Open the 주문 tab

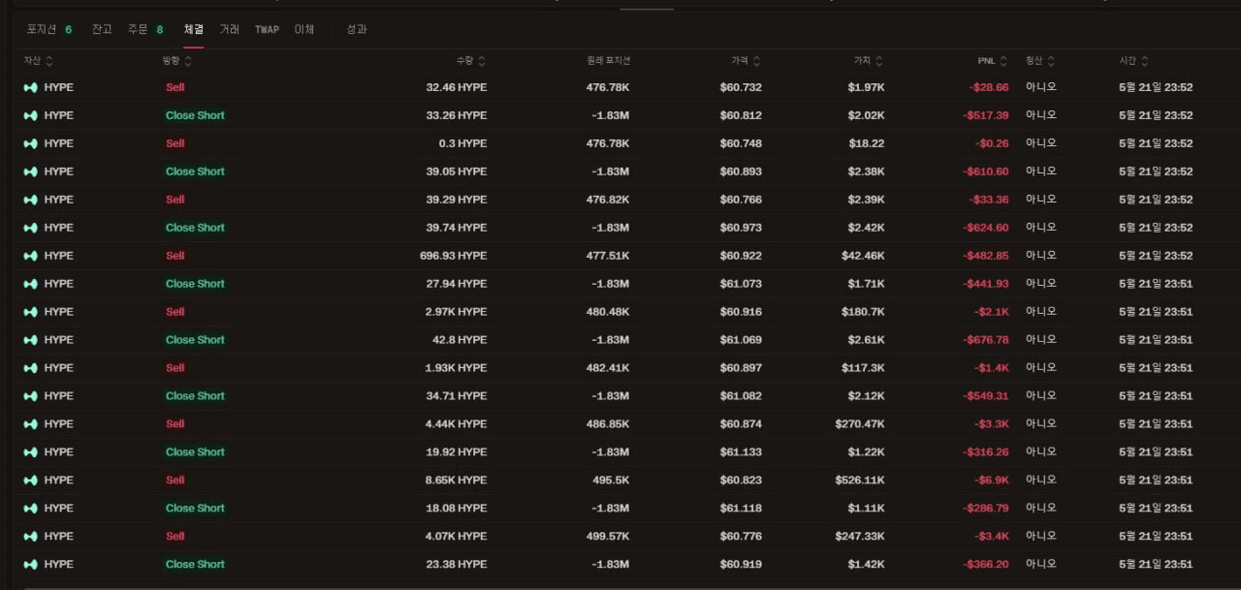(x=146, y=30)
